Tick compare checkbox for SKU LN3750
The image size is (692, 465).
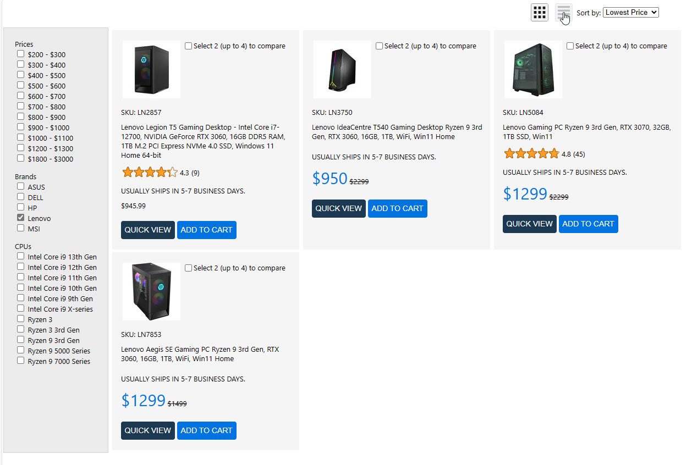coord(380,46)
